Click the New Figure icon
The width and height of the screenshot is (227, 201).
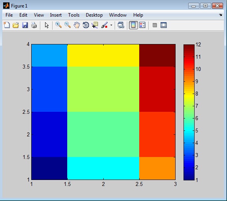click(x=7, y=25)
